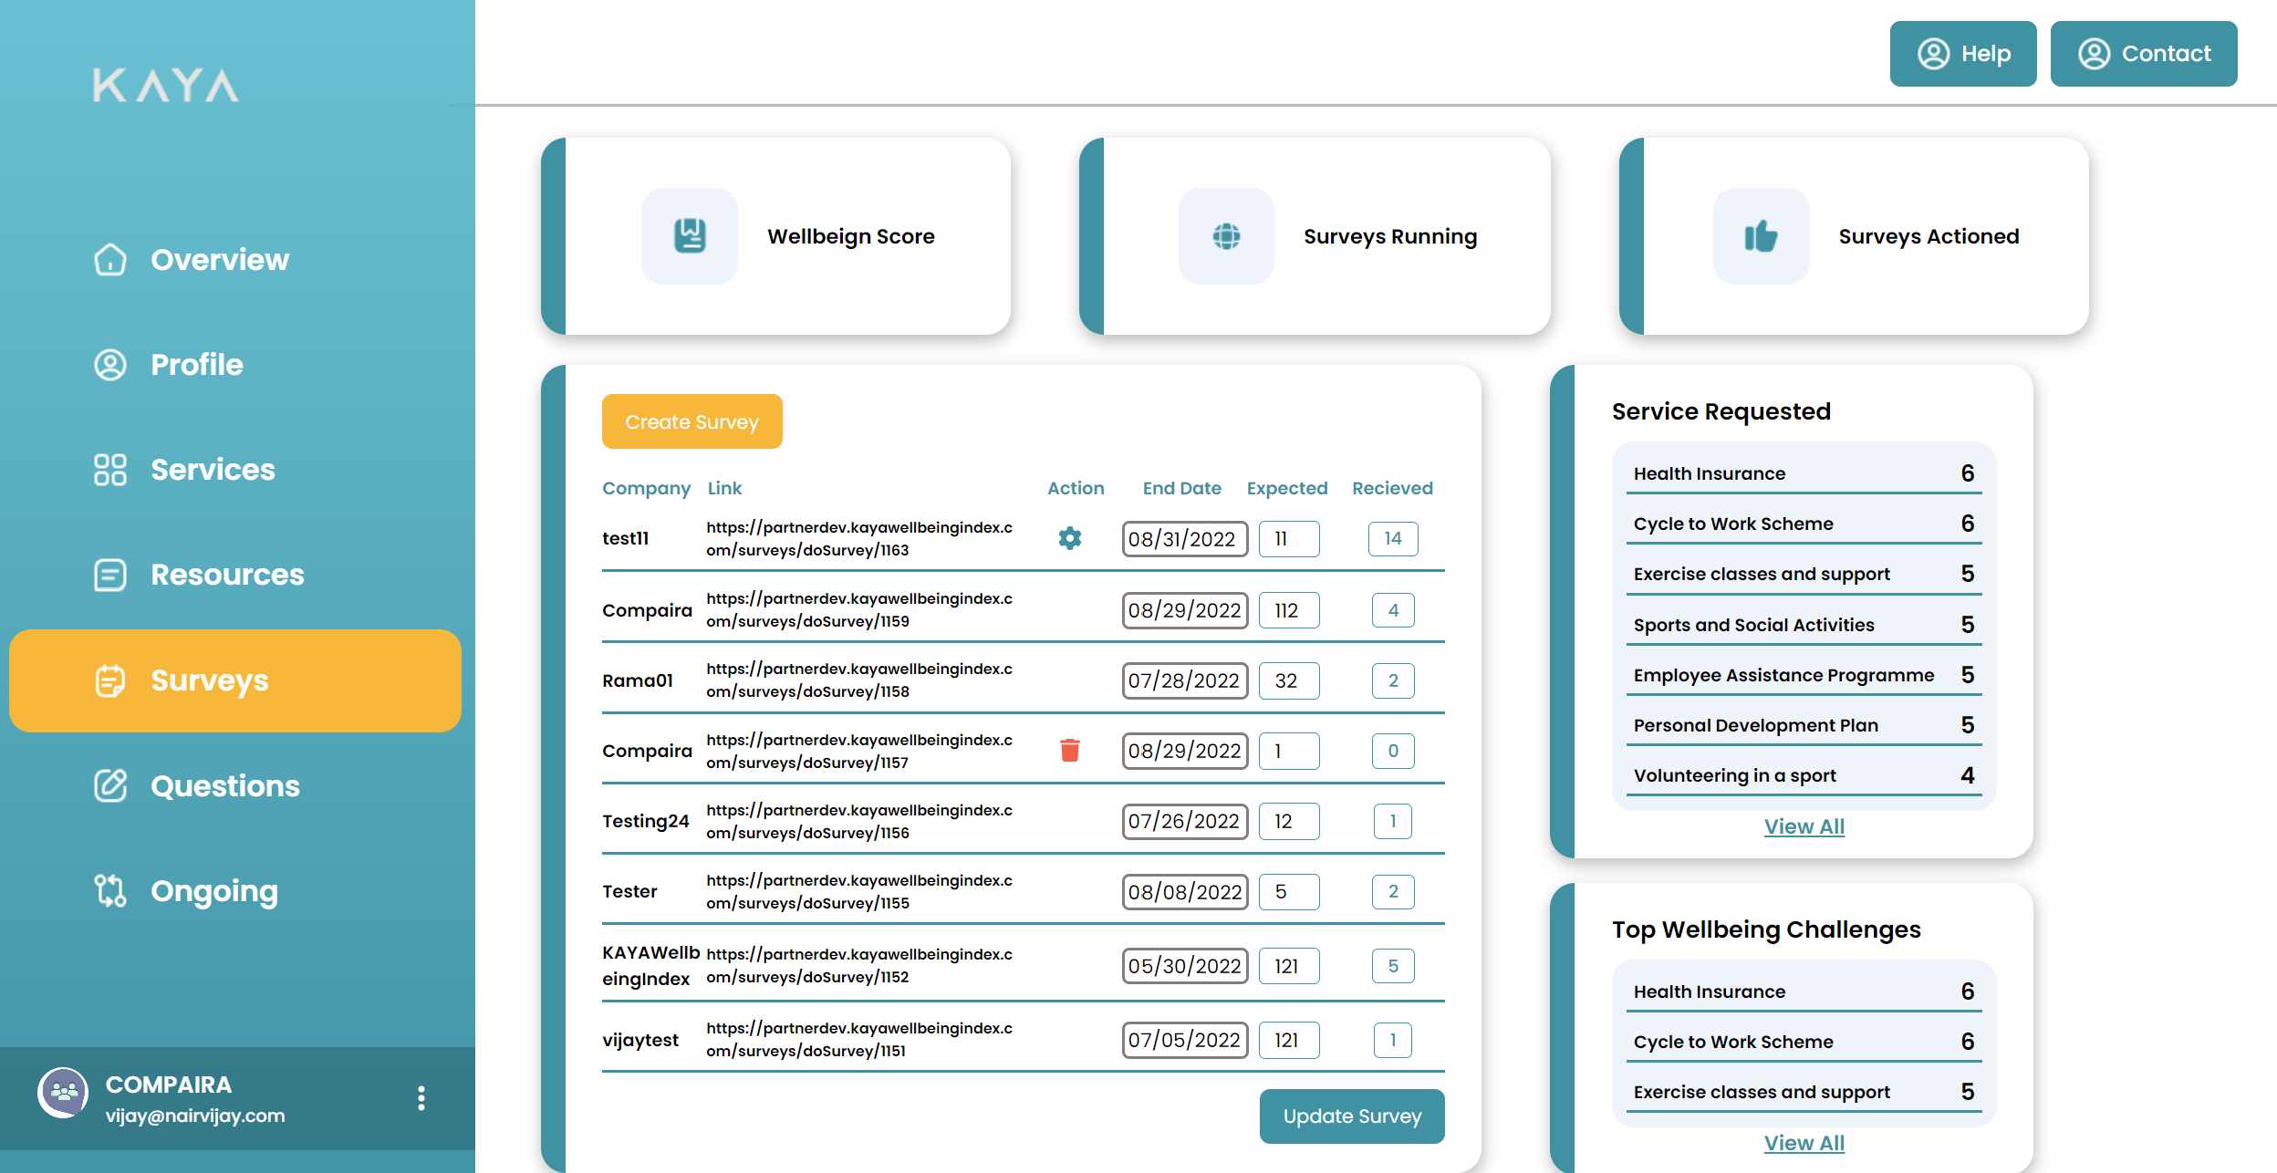Click the survey link ending in 1163
This screenshot has width=2277, height=1173.
tap(859, 538)
